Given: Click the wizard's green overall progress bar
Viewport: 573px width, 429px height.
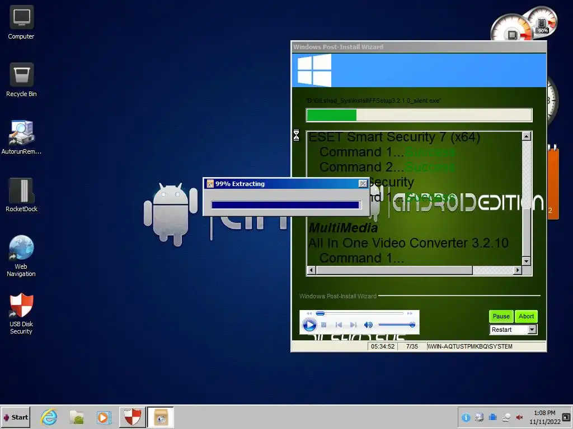Looking at the screenshot, I should [419, 115].
